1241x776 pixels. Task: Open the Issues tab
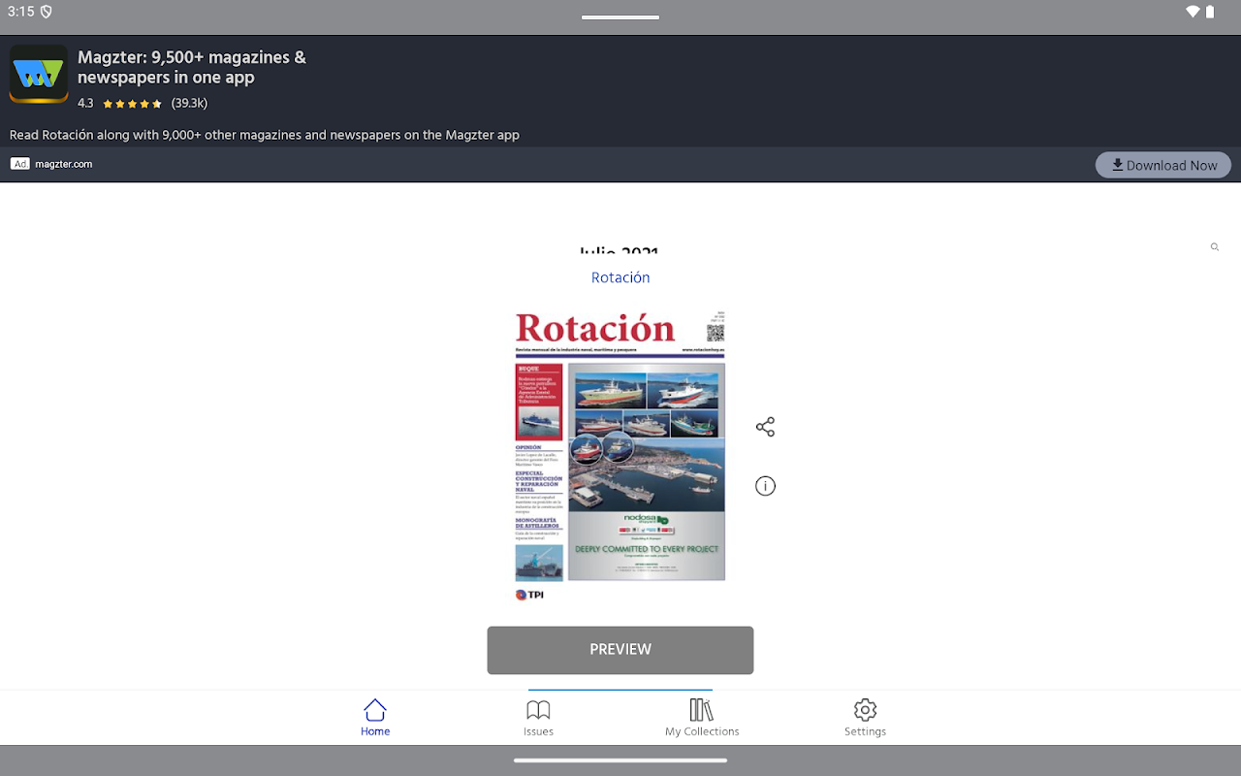[538, 718]
